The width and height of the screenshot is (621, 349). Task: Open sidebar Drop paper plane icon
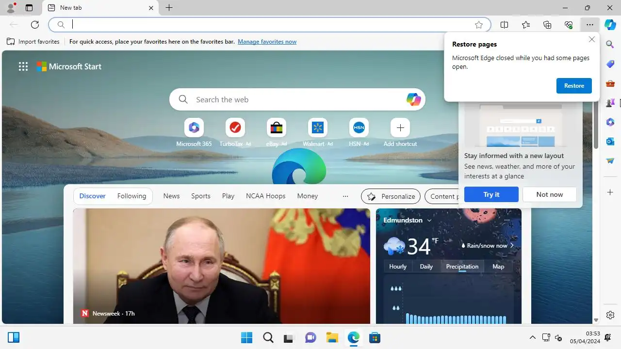pos(610,161)
